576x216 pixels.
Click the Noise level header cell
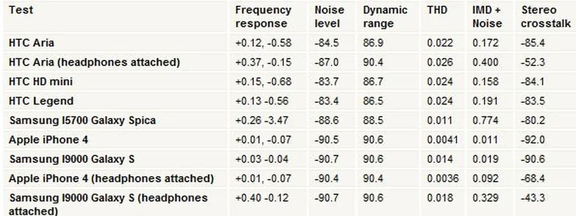point(329,16)
